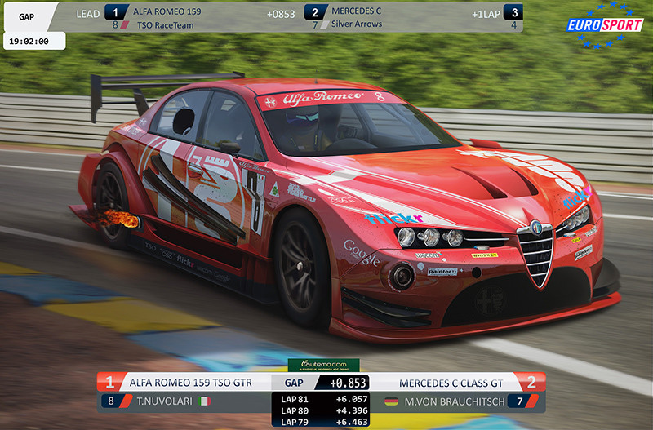Click the number 8 badge beside T.NUVOLARI

pos(111,401)
